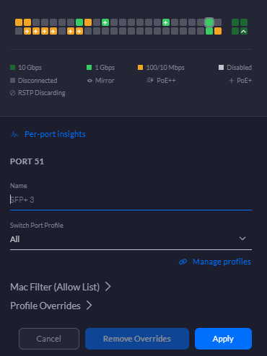Screen dimensions: 267x356
Task: Select the last orange port in bottom row
Action: [218, 31]
